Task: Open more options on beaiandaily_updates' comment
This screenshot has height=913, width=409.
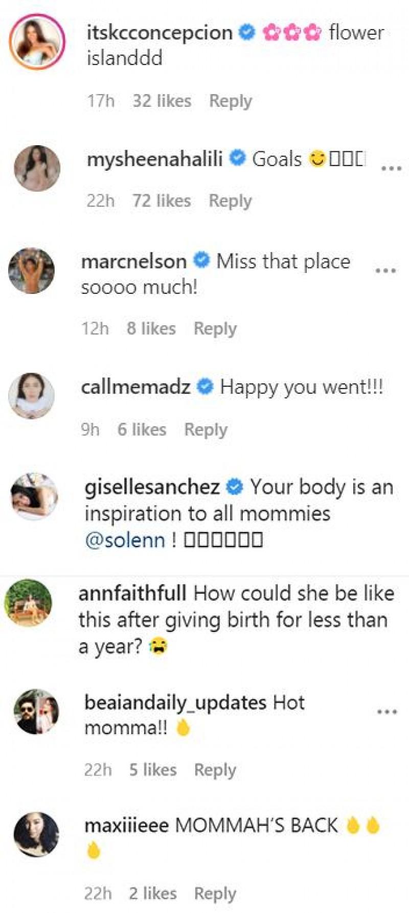Action: pos(387,712)
